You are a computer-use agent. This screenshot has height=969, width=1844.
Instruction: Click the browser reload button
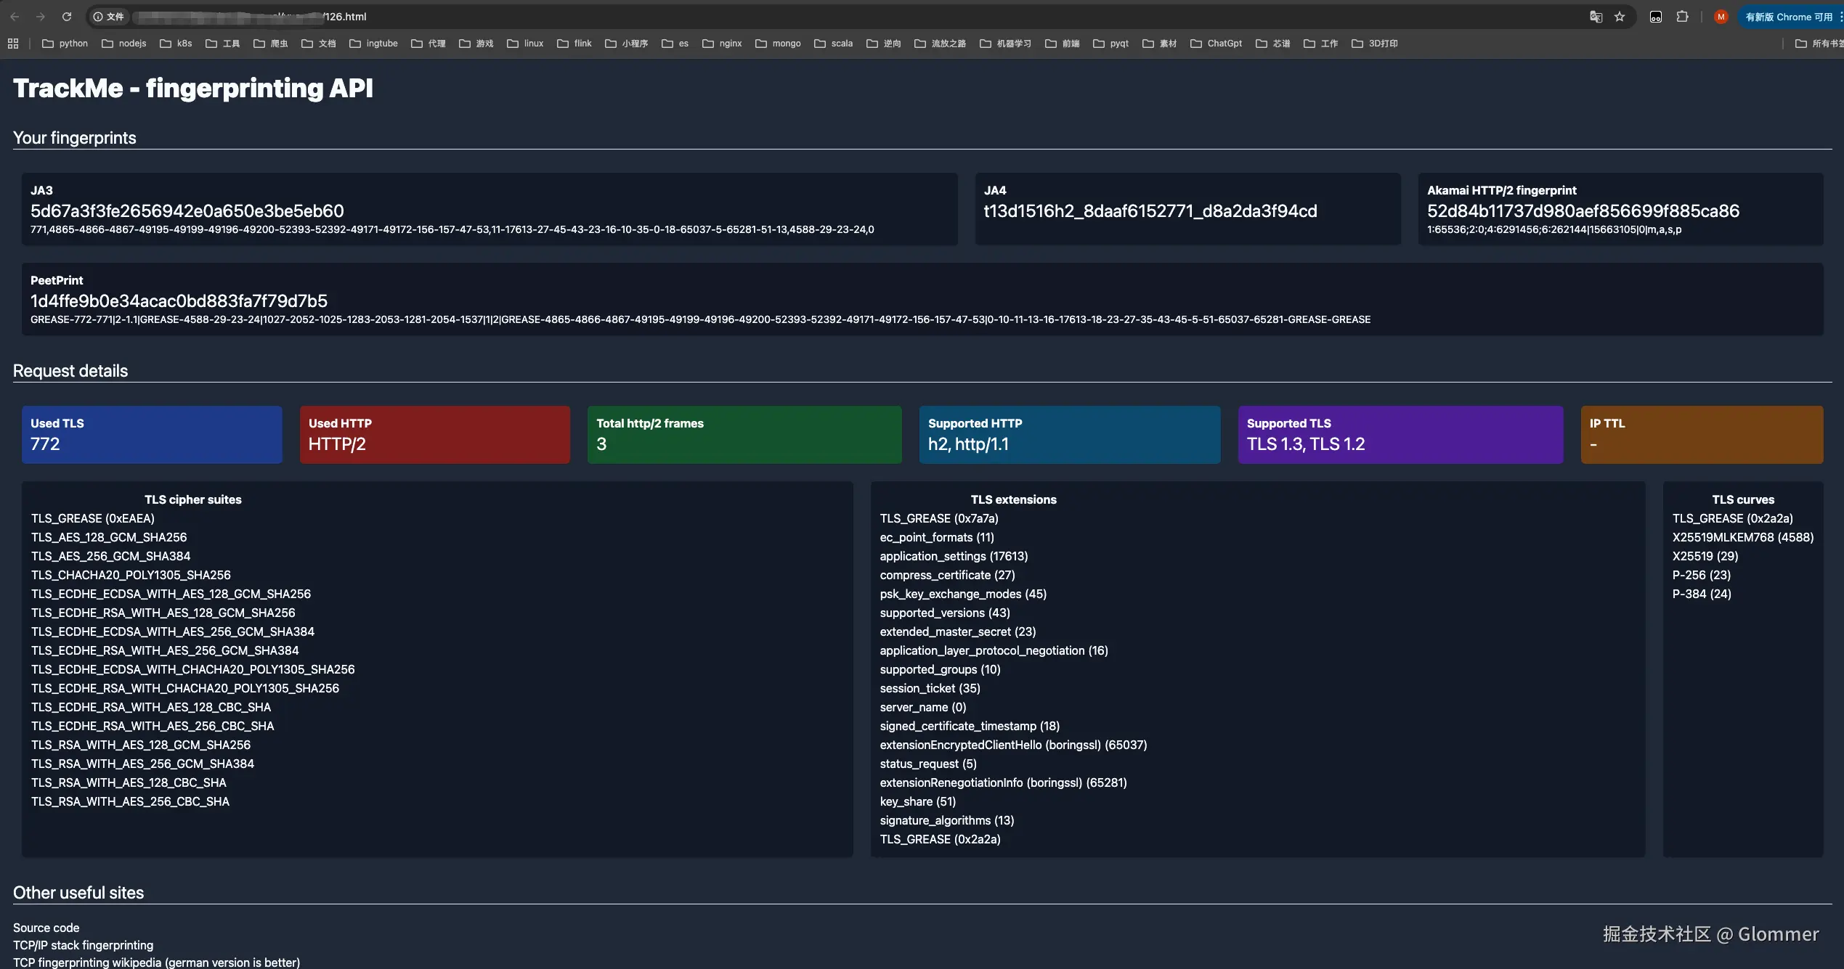66,16
